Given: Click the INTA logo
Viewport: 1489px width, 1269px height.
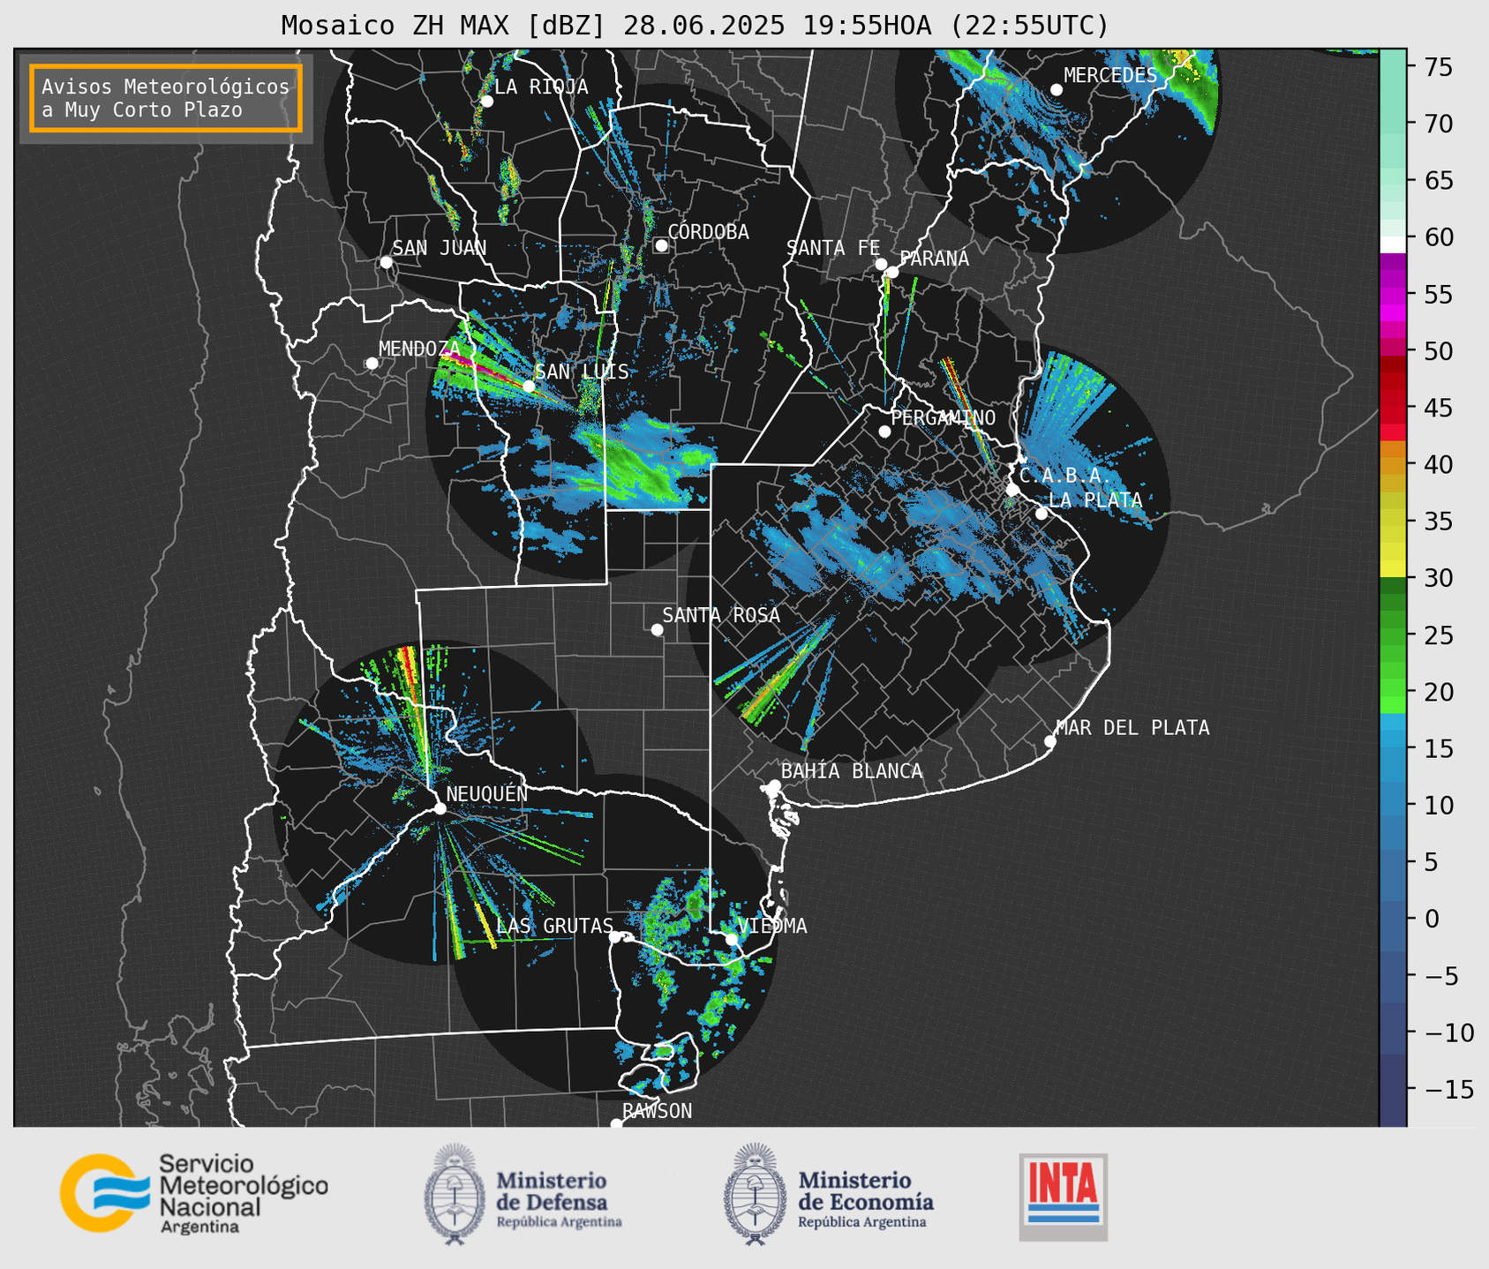Looking at the screenshot, I should pos(1064,1197).
